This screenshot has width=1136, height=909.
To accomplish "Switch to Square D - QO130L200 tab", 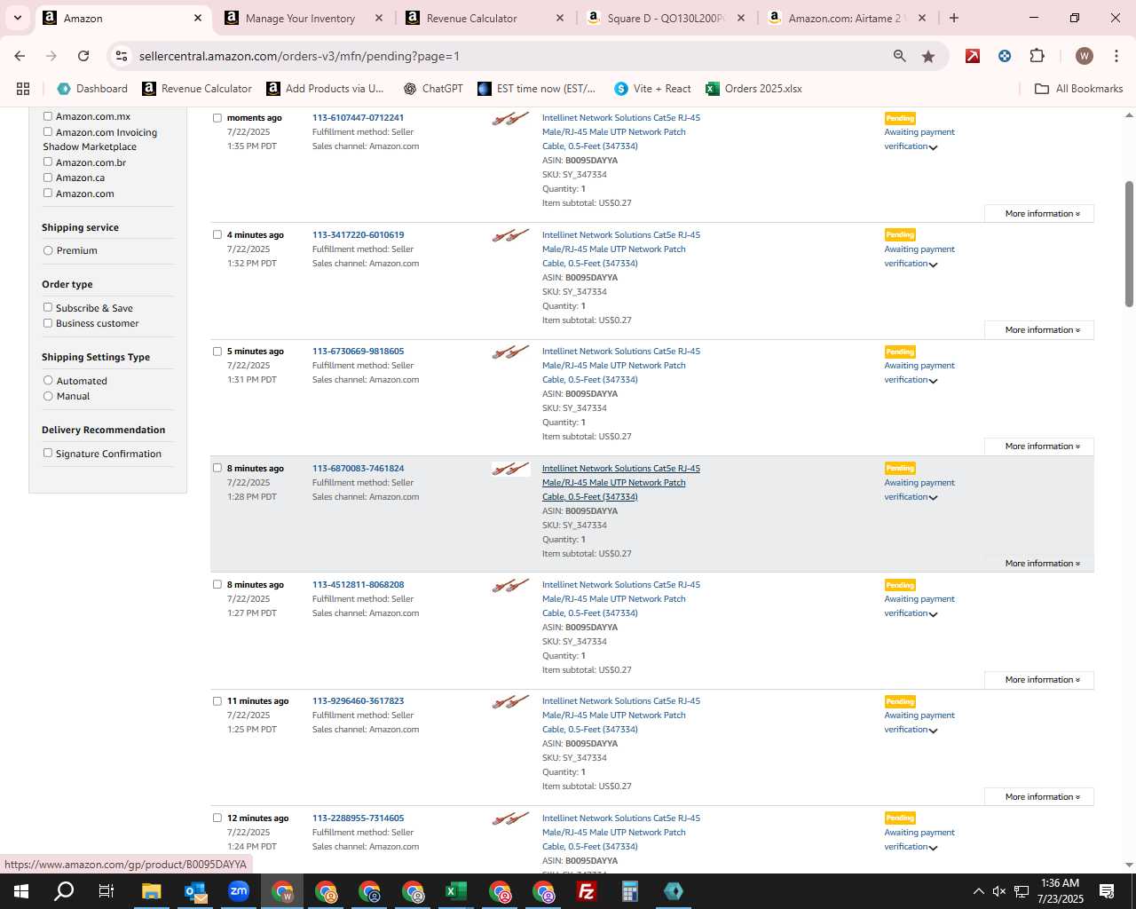I will pyautogui.click(x=666, y=18).
